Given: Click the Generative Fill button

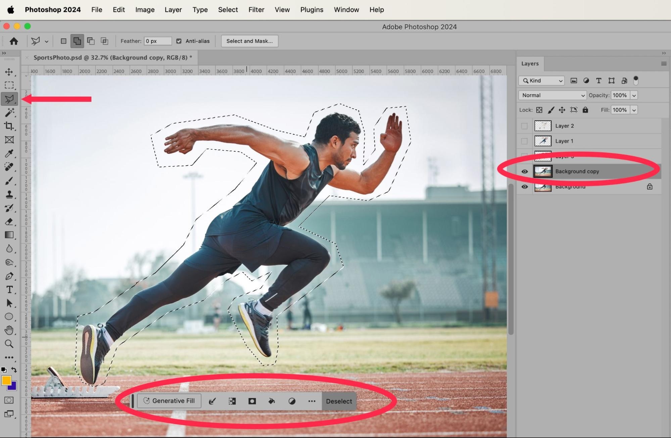Looking at the screenshot, I should click(x=169, y=401).
